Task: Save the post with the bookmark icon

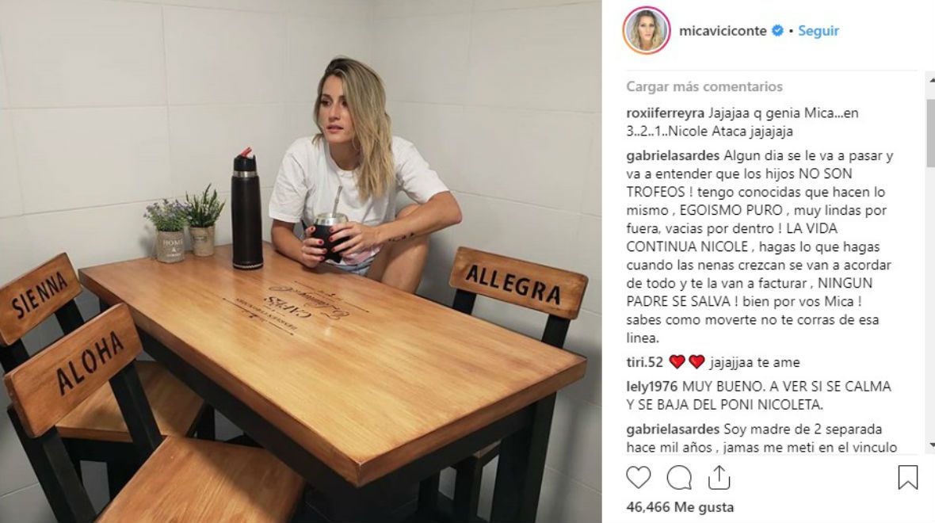Action: (x=907, y=477)
